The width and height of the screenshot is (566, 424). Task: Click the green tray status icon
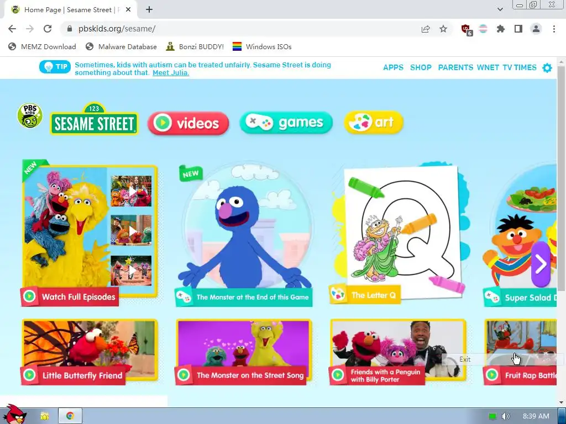click(492, 416)
